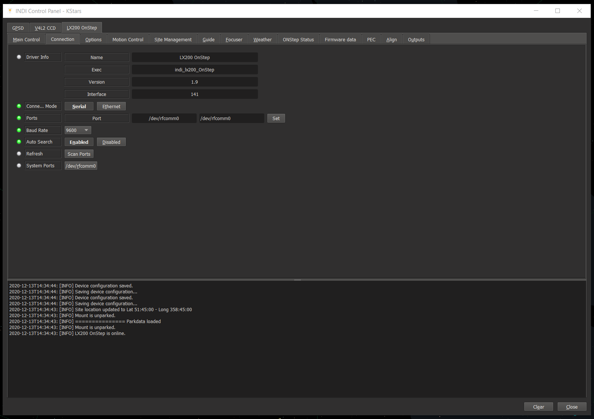The height and width of the screenshot is (419, 594).
Task: Open the Options tab
Action: coord(94,40)
